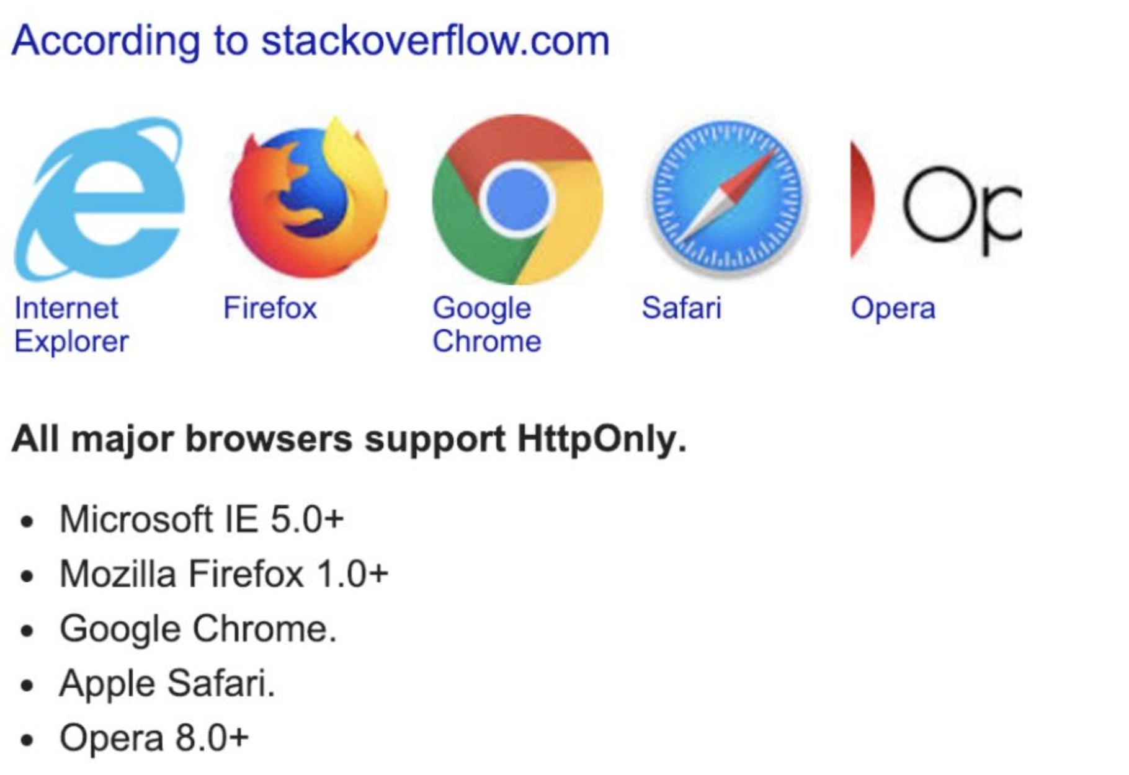The width and height of the screenshot is (1129, 775).
Task: Open the 'Opera' text link
Action: point(893,308)
